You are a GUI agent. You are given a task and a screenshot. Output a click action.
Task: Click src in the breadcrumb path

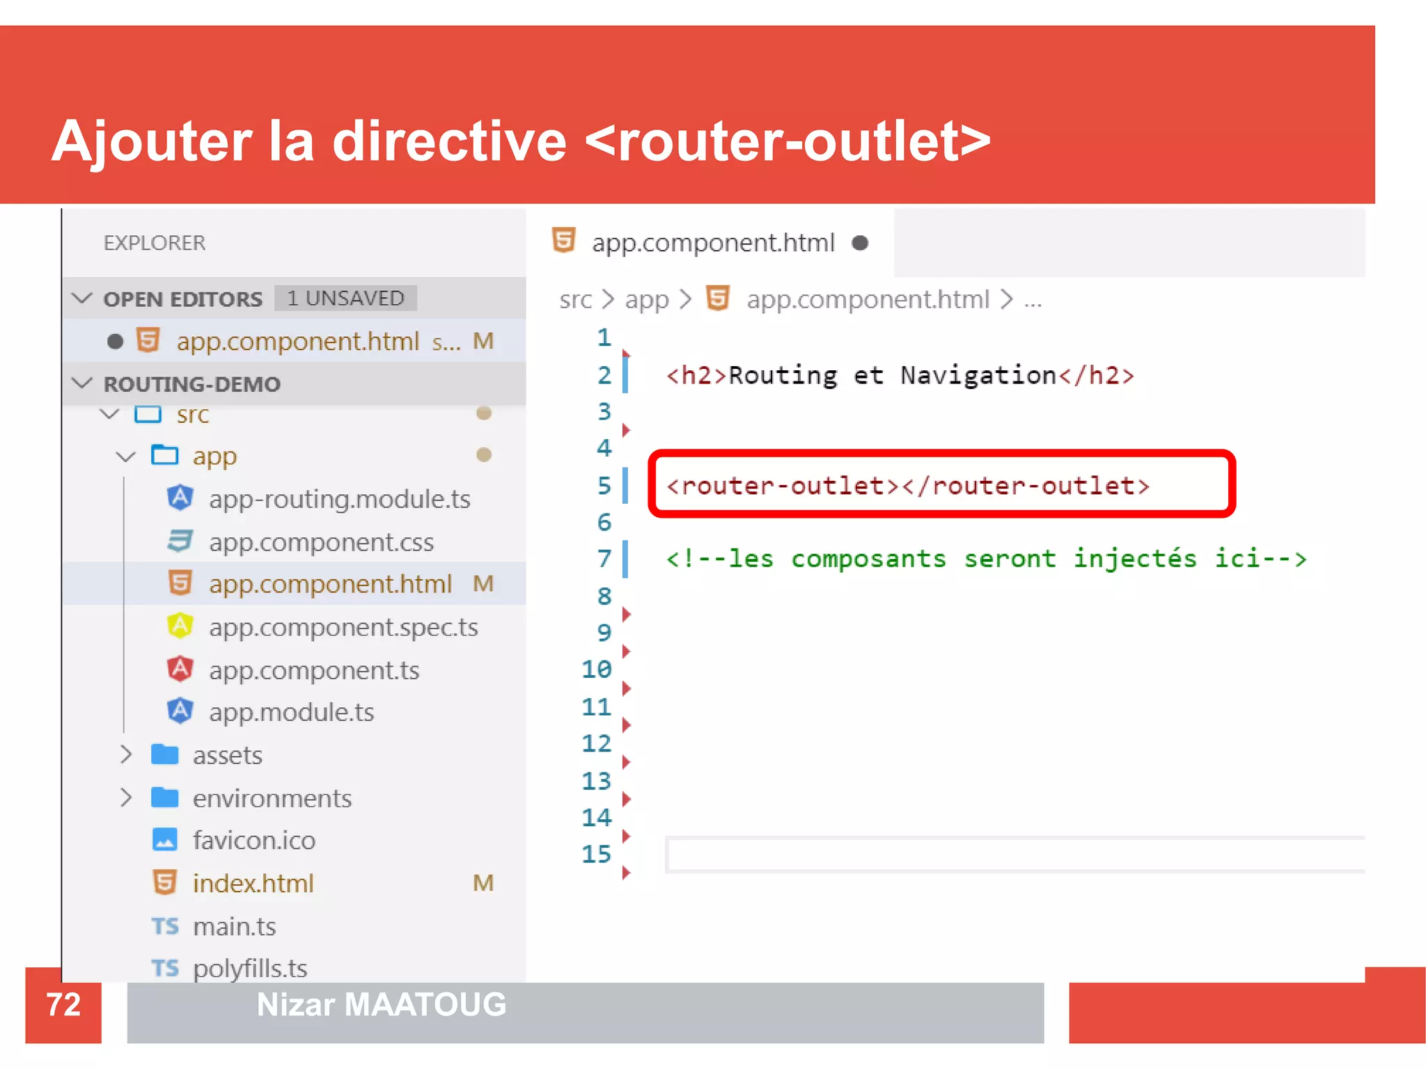pyautogui.click(x=575, y=300)
